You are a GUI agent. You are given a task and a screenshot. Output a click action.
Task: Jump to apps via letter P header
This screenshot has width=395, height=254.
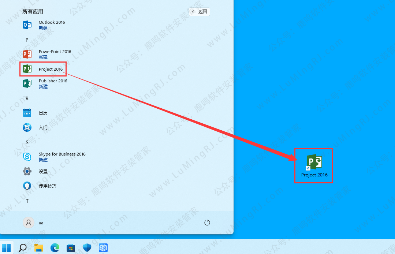[x=27, y=40]
